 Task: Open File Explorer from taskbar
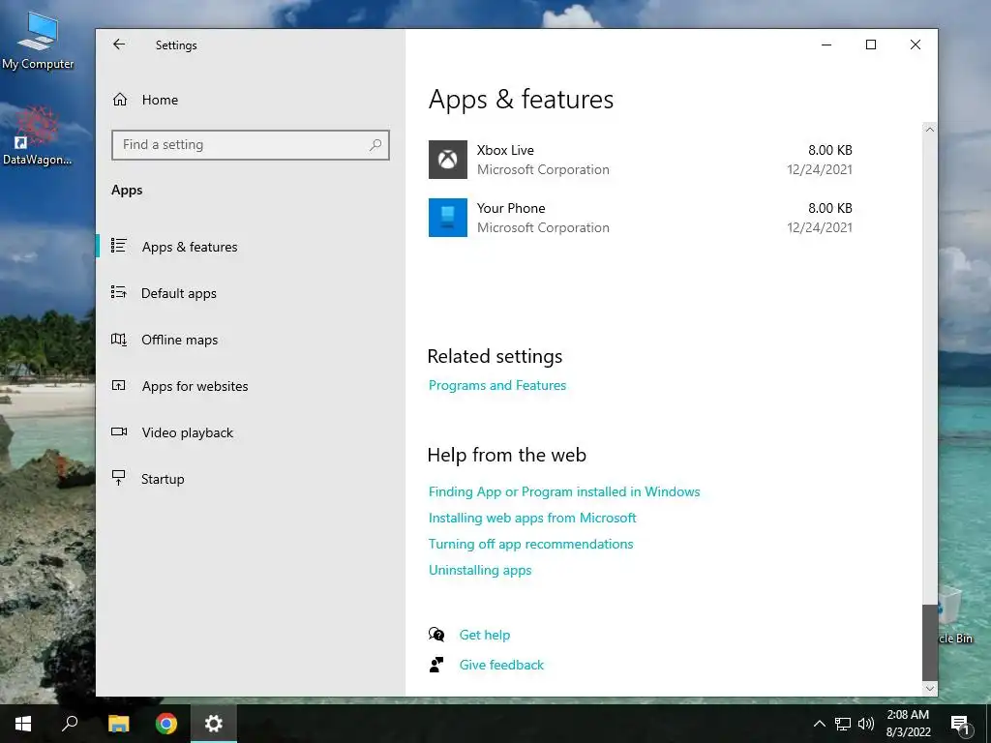pyautogui.click(x=118, y=724)
